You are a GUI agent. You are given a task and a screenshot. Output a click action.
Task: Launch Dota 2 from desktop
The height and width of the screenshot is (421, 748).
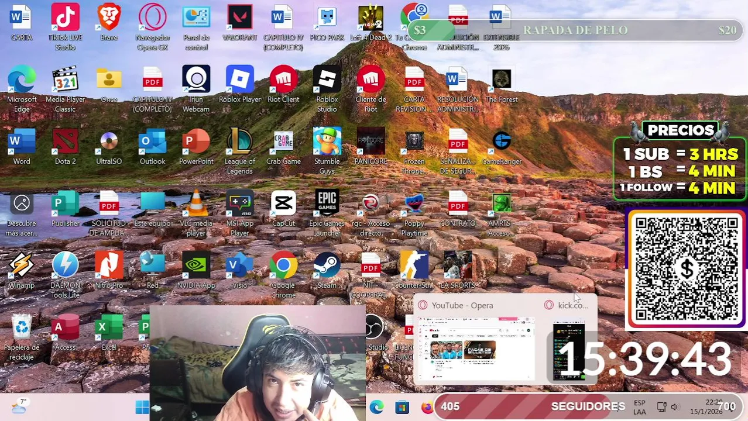pos(65,147)
